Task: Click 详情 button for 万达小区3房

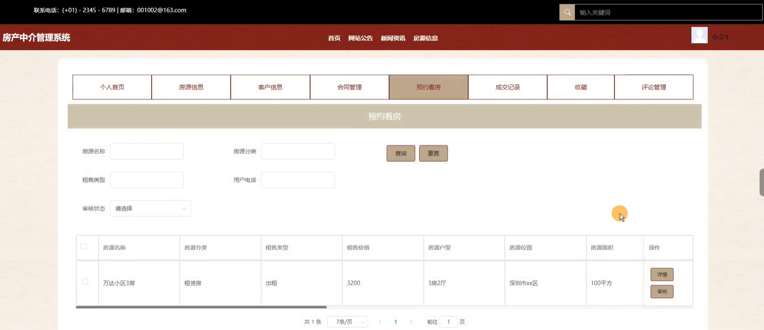Action: point(662,274)
